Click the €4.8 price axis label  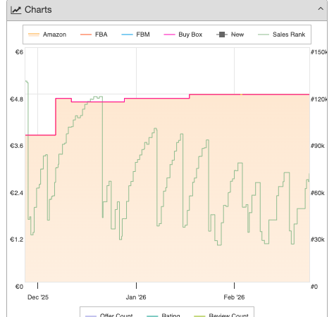16,99
